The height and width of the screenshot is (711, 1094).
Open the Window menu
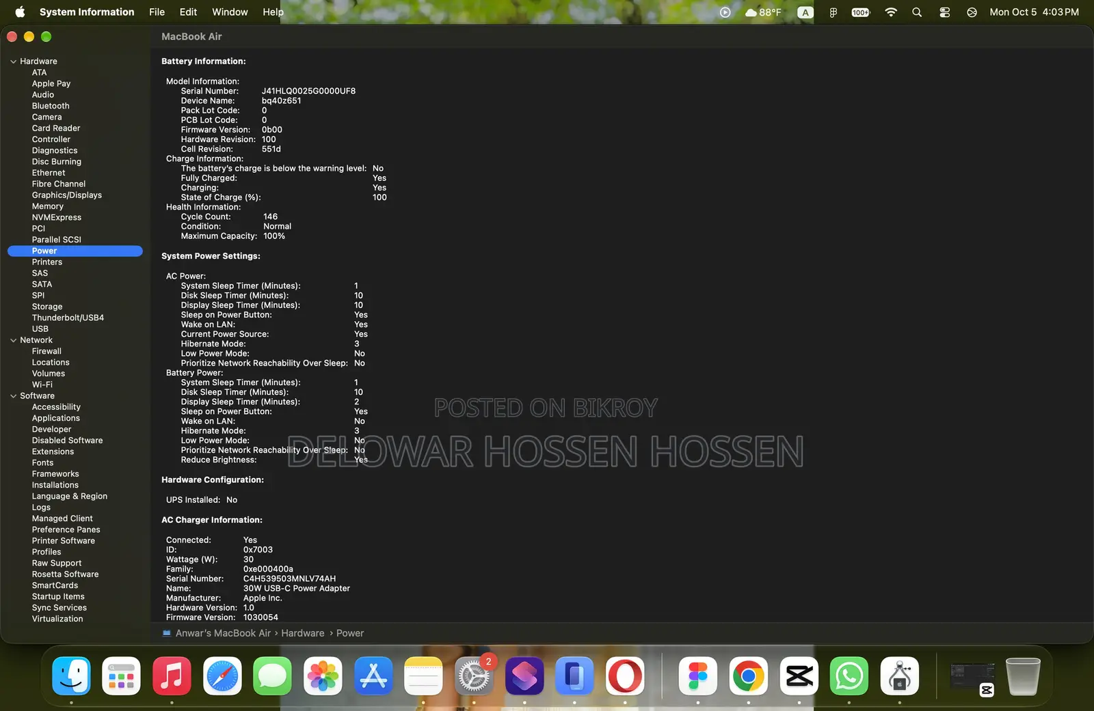coord(230,12)
